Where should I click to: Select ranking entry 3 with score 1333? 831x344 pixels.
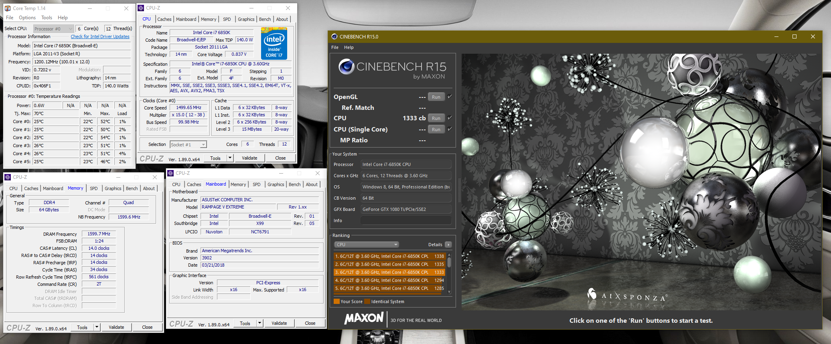pos(389,272)
